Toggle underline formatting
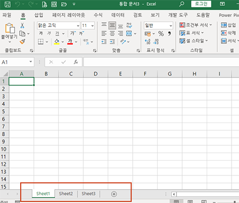The height and width of the screenshot is (203, 239). point(57,33)
